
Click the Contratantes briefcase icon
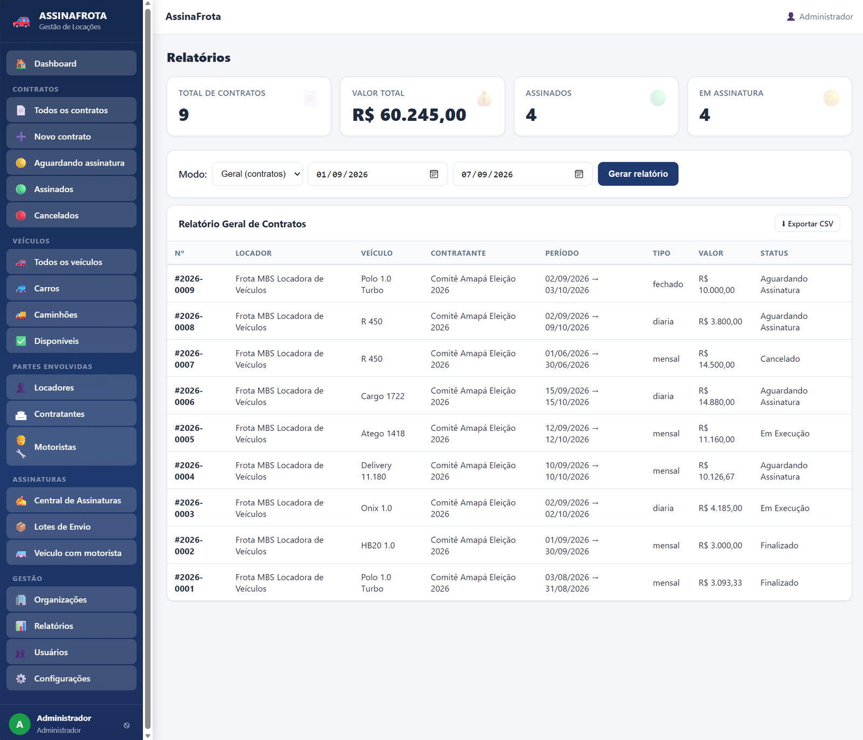click(21, 414)
